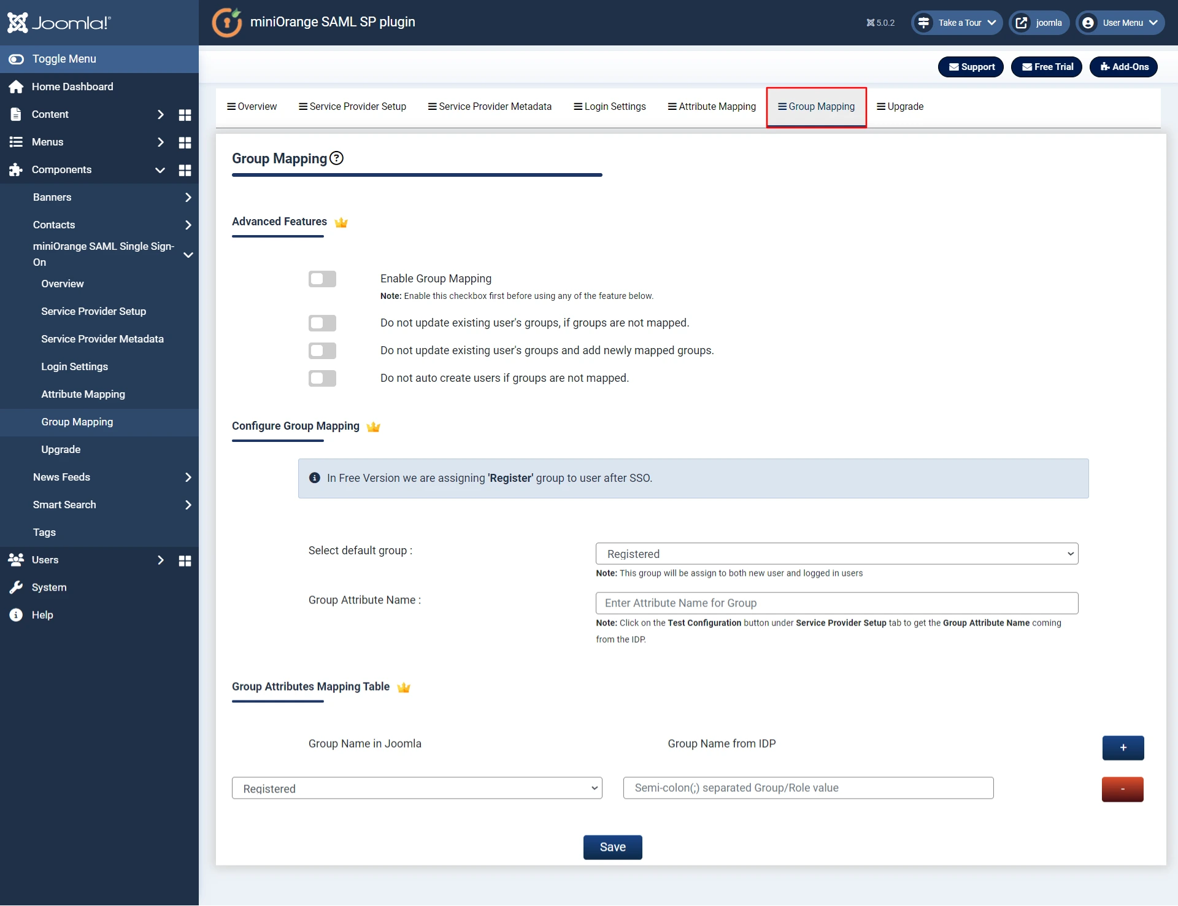Screen dimensions: 1178x906
Task: Expand the Take a Tour dropdown arrow
Action: (x=991, y=23)
